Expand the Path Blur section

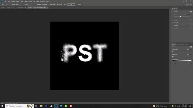coord(173,25)
